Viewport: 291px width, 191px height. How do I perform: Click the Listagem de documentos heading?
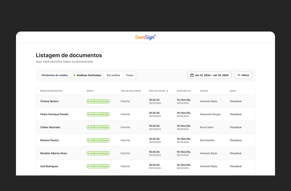pyautogui.click(x=69, y=55)
